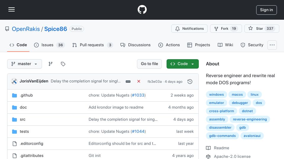Open the 'Git init' commit message
Viewport: 284px width, 159px height.
pos(95,155)
